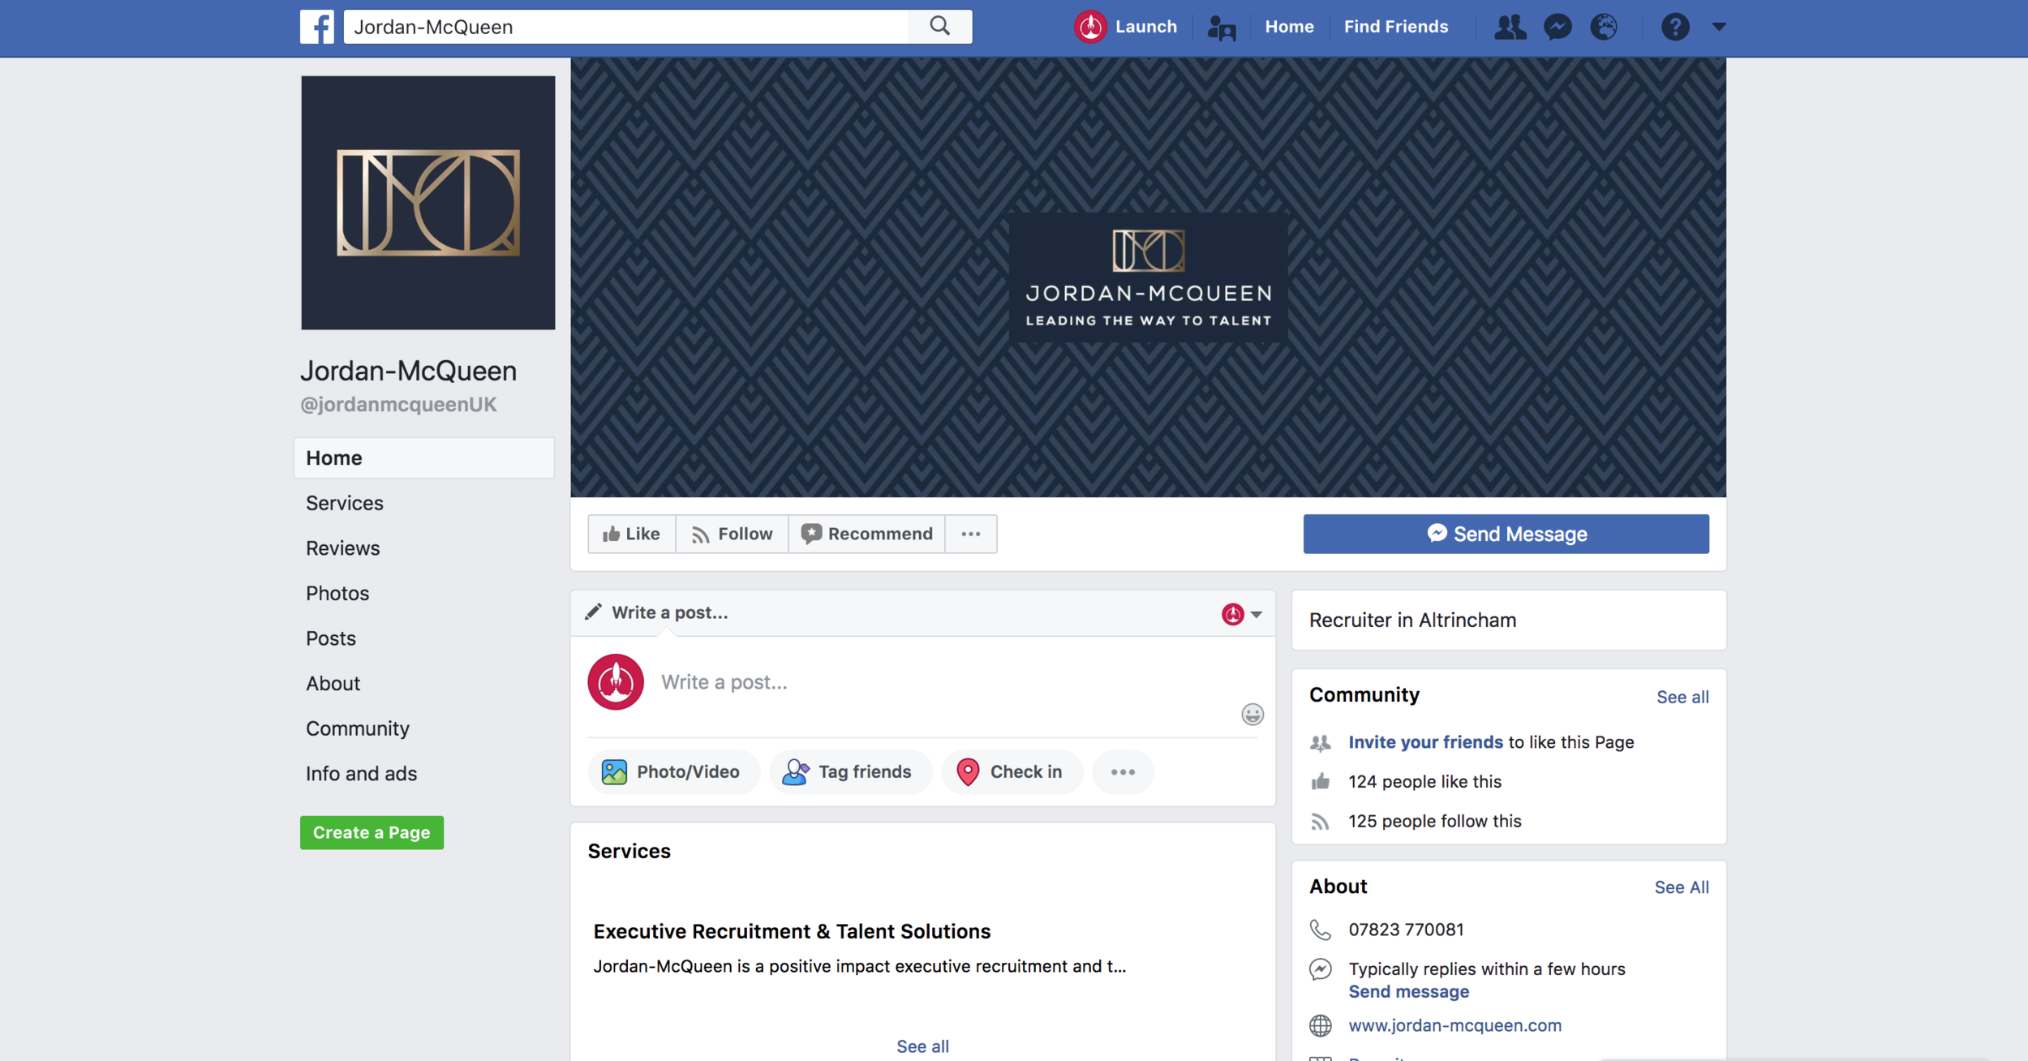Open more page actions ellipsis button
The width and height of the screenshot is (2028, 1061).
pyautogui.click(x=971, y=534)
